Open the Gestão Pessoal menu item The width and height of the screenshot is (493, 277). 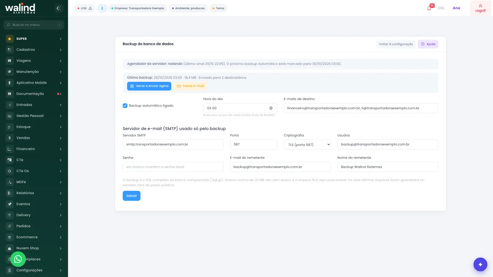pos(34,116)
